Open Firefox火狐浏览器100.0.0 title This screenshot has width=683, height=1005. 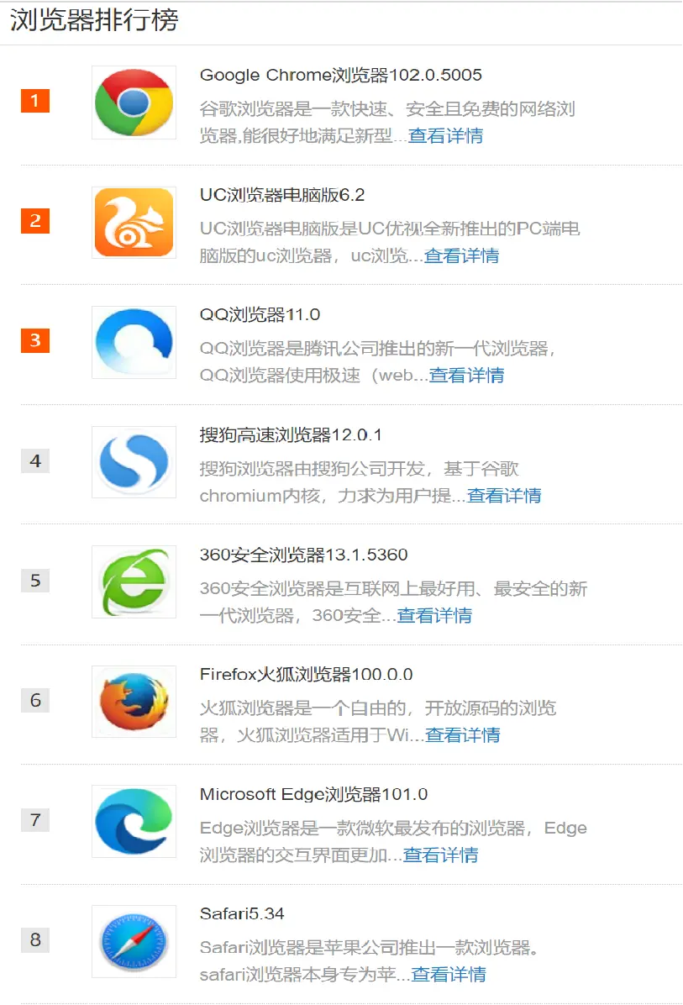(x=307, y=674)
